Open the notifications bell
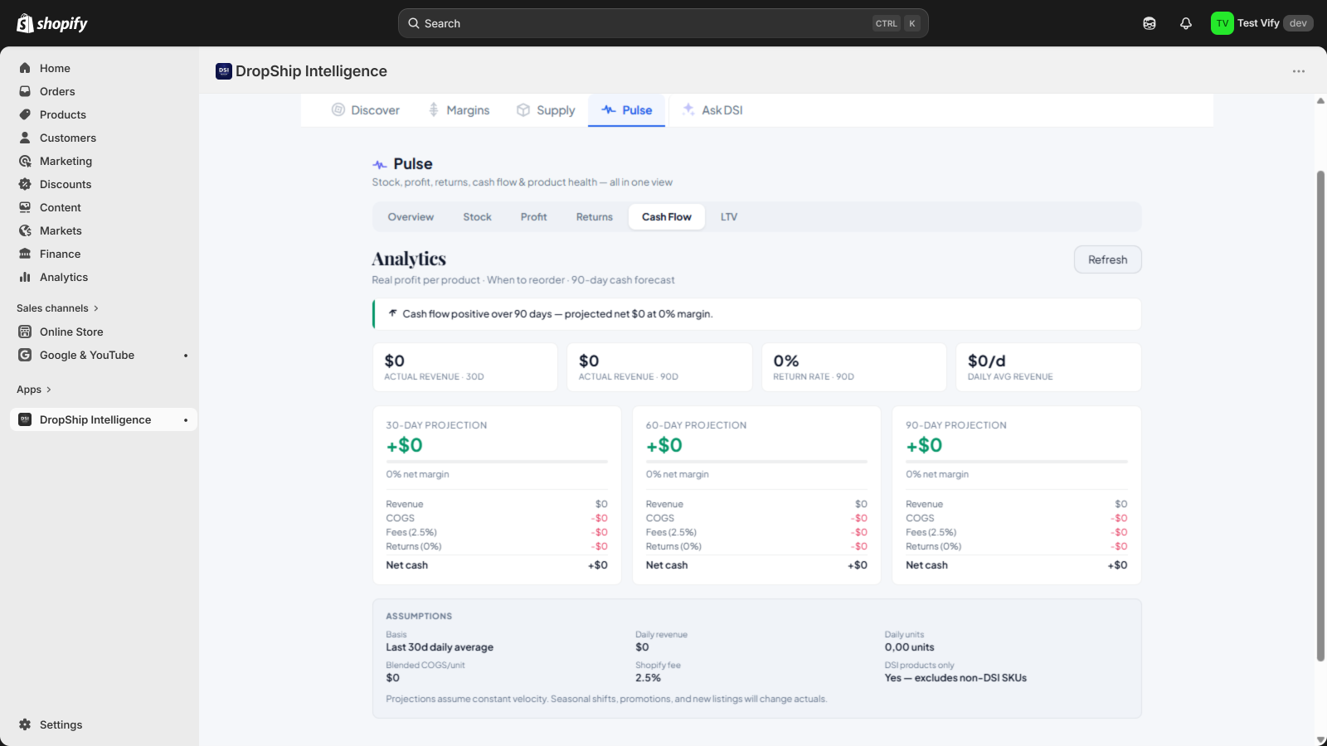Viewport: 1327px width, 746px height. point(1186,23)
